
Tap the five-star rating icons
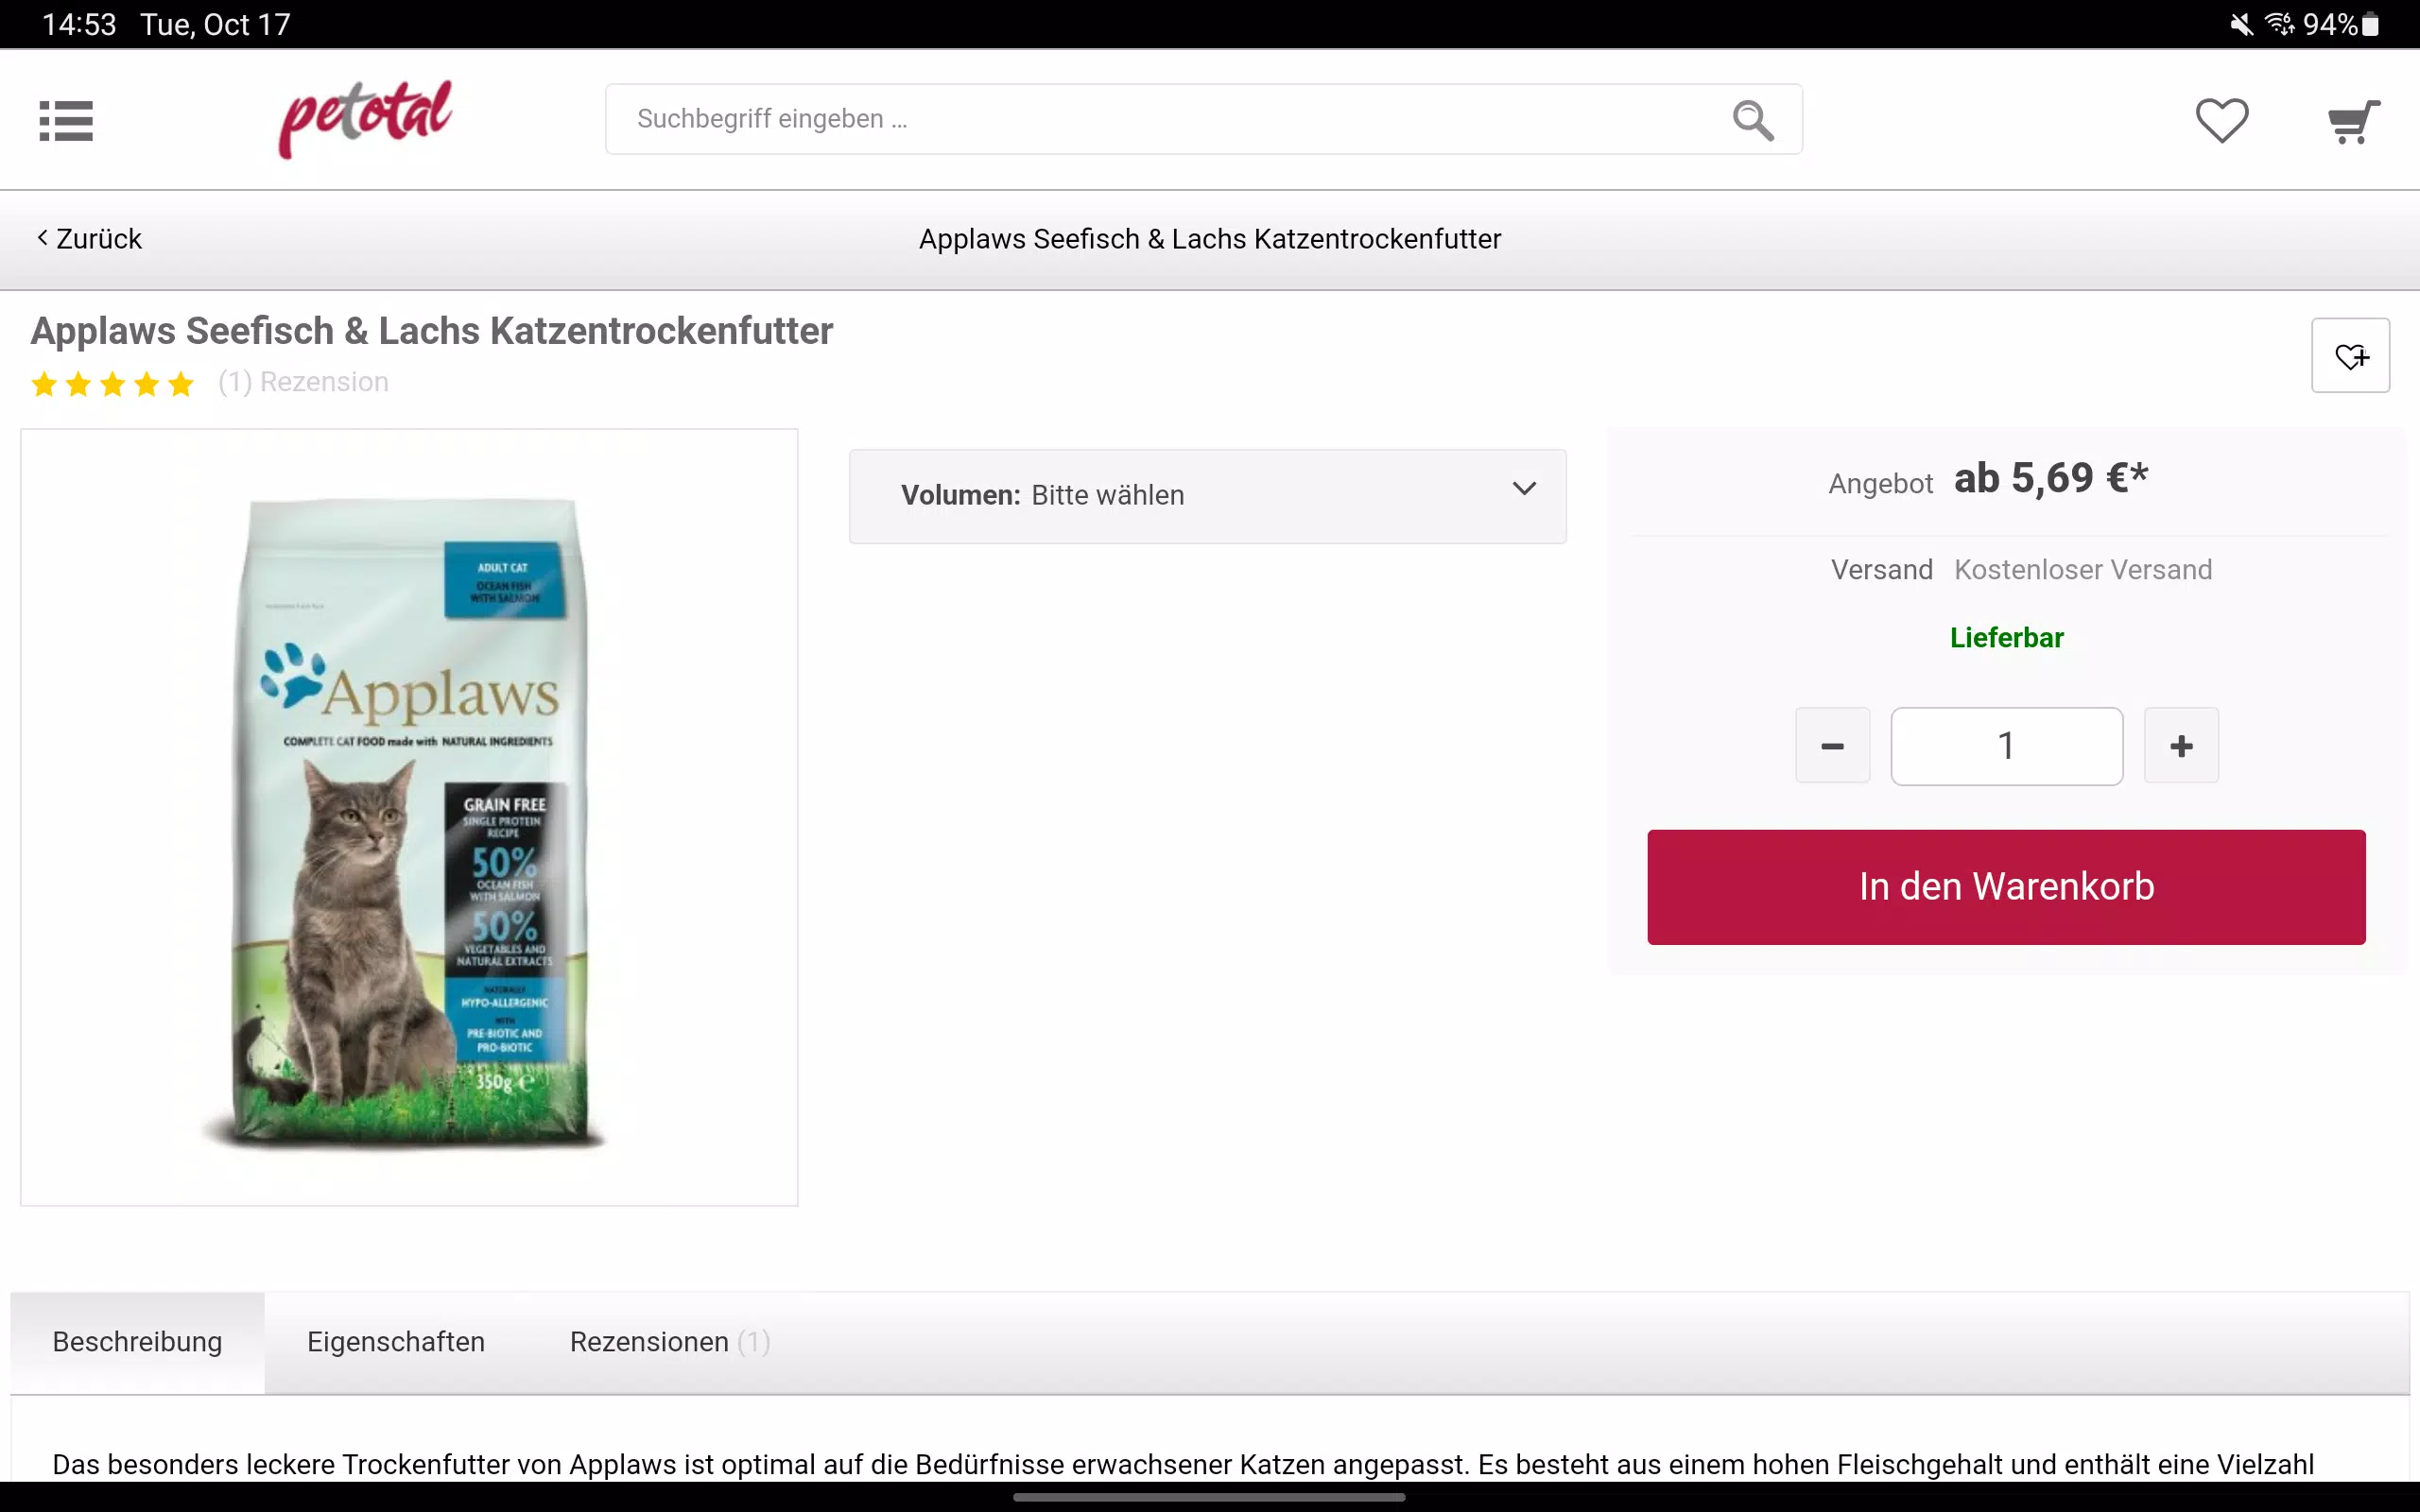click(x=112, y=383)
